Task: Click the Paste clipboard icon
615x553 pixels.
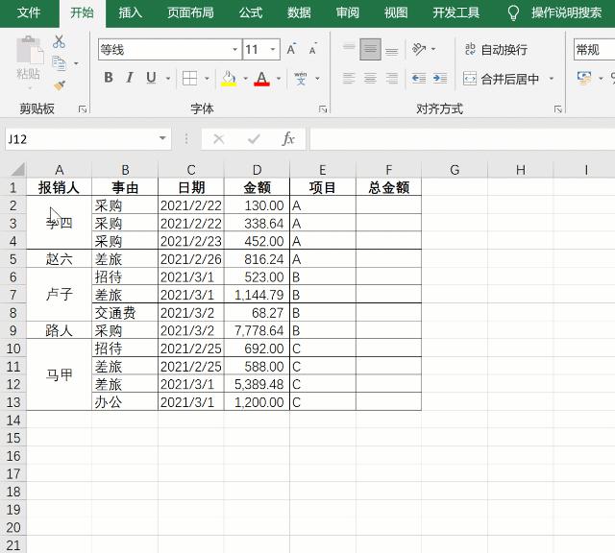Action: (29, 50)
